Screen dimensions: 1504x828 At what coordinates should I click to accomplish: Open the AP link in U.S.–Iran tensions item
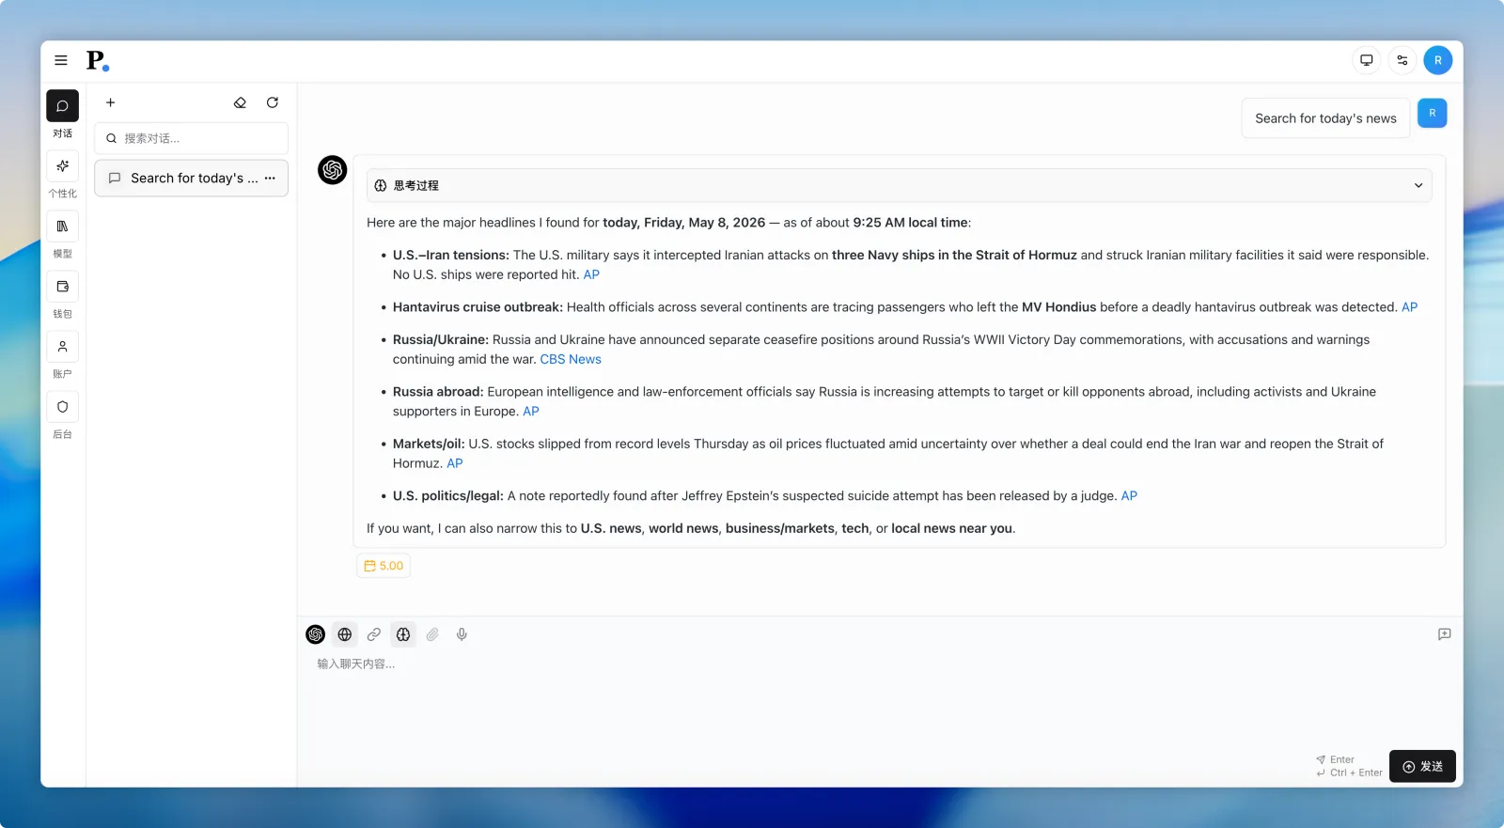591,274
